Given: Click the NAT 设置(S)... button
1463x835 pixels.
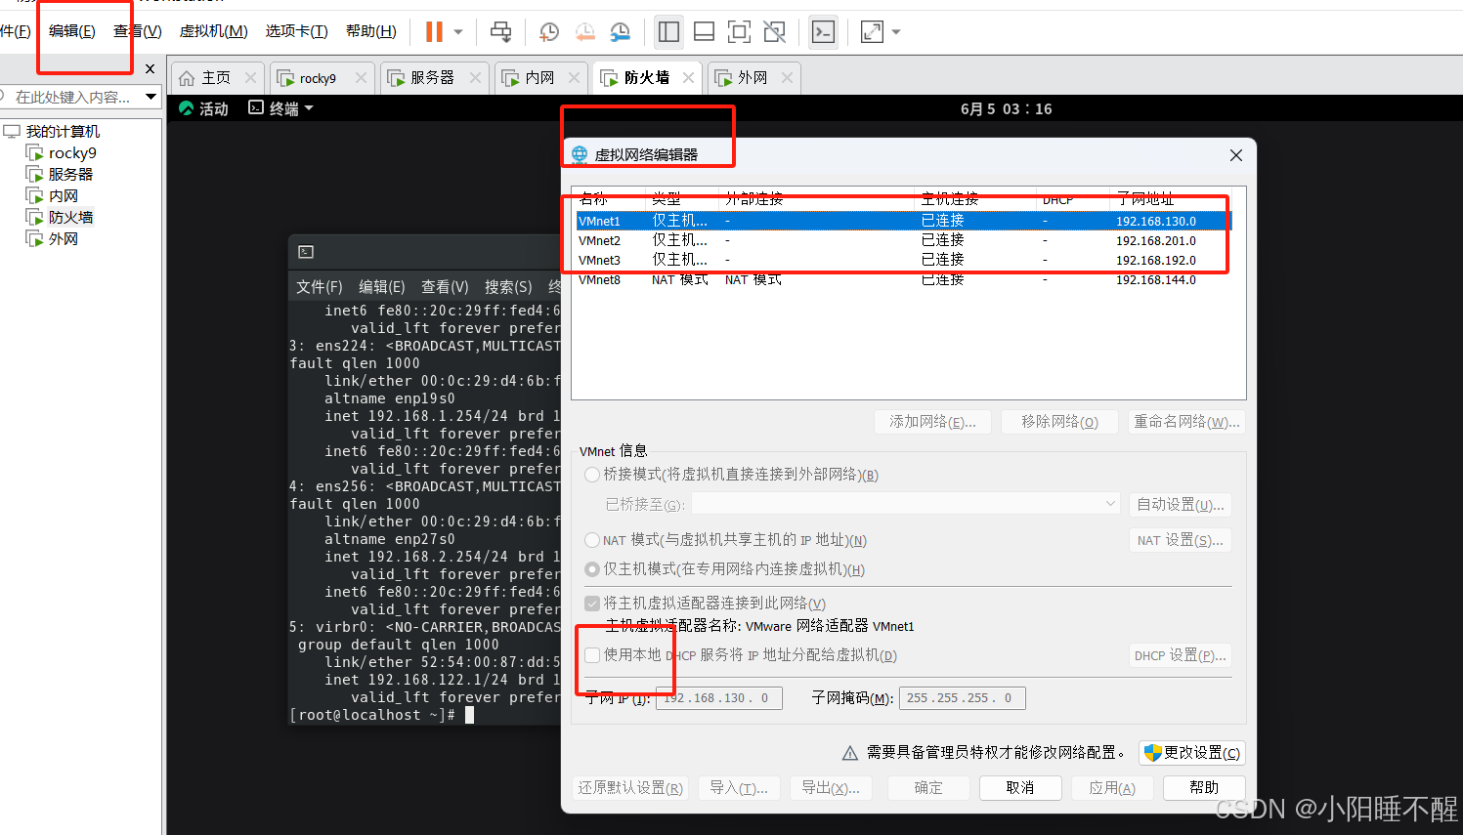Looking at the screenshot, I should 1180,540.
